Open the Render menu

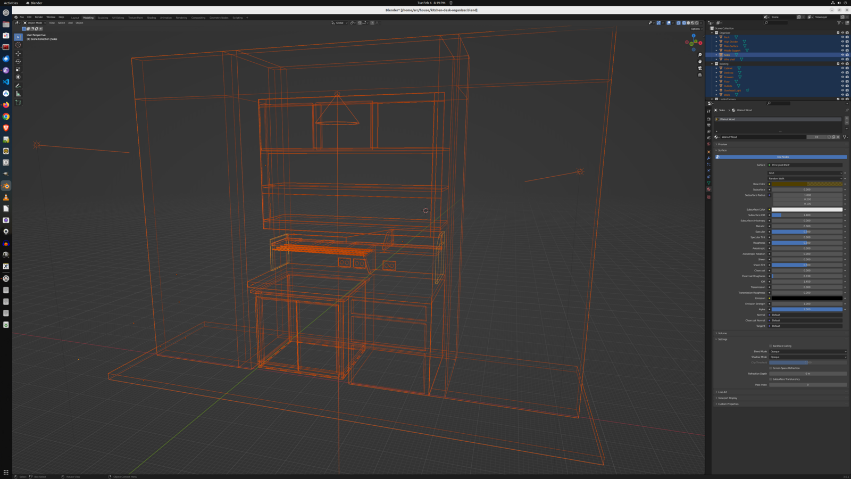point(39,17)
